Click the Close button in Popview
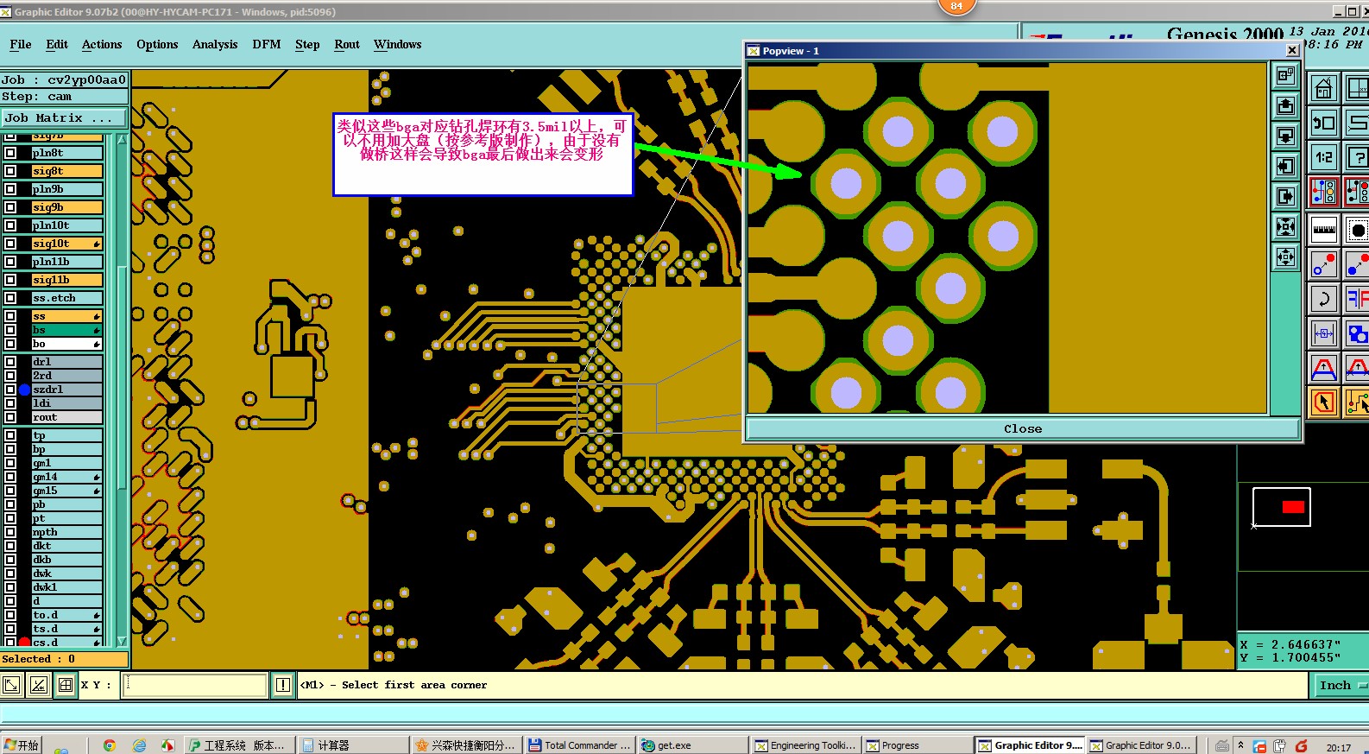1369x754 pixels. (1023, 428)
